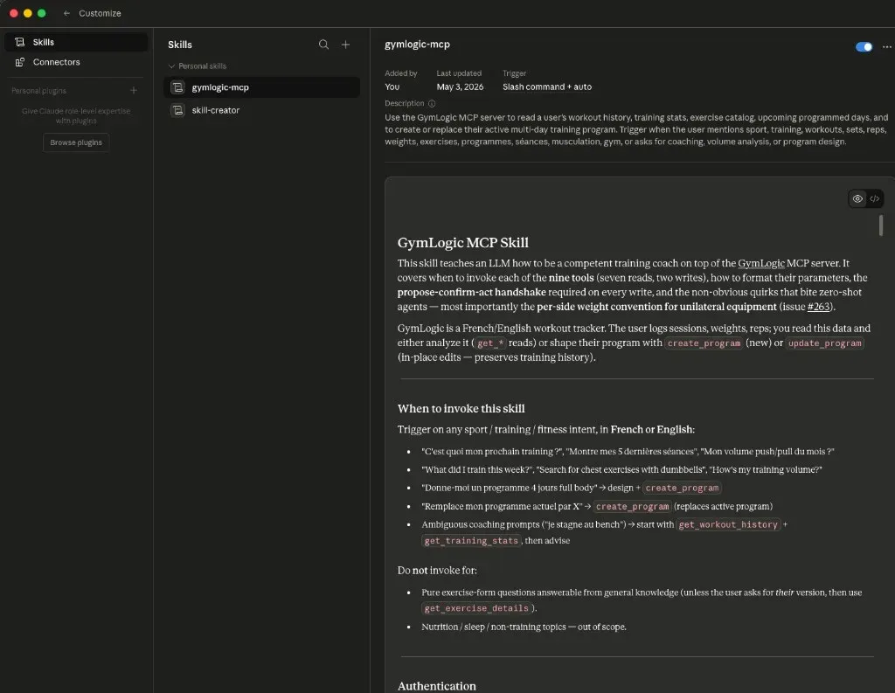Click the get_* code snippet
The height and width of the screenshot is (693, 895).
point(490,343)
